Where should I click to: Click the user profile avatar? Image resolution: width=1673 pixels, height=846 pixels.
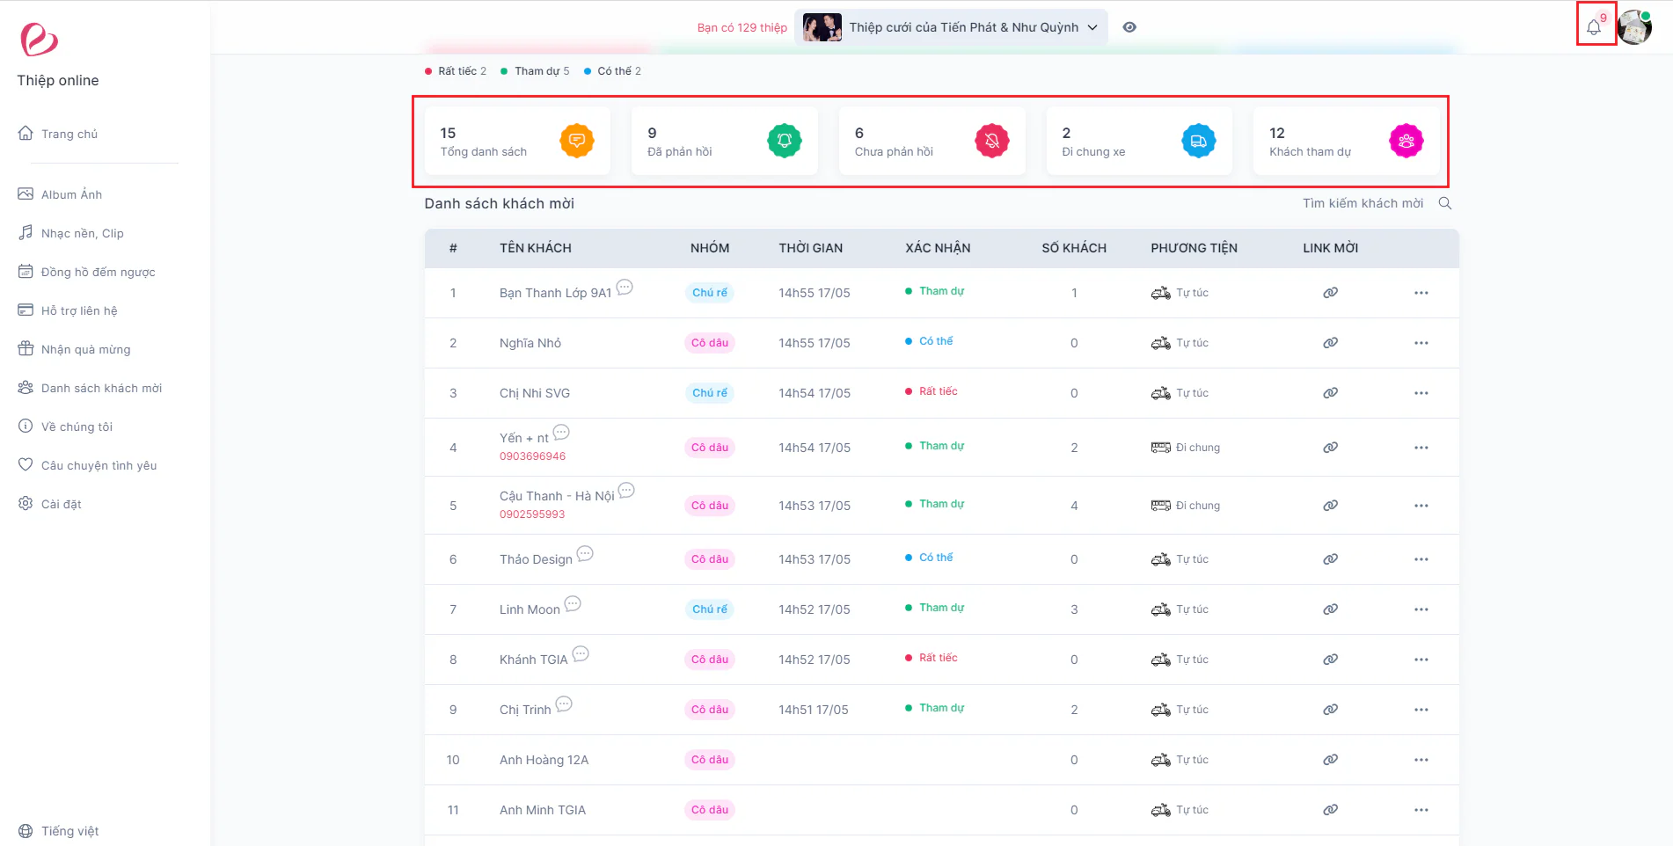[x=1634, y=27]
